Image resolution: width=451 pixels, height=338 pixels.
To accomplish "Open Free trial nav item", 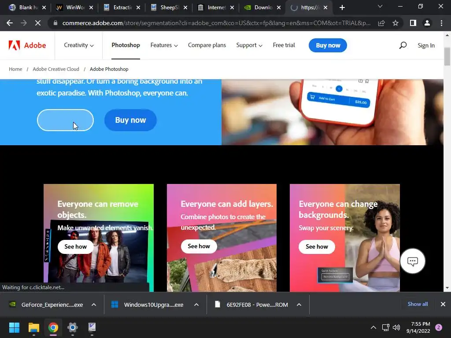I will coord(284,45).
